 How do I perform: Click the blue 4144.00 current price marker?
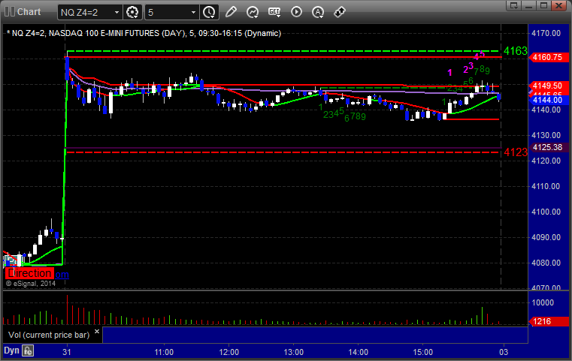pos(548,100)
